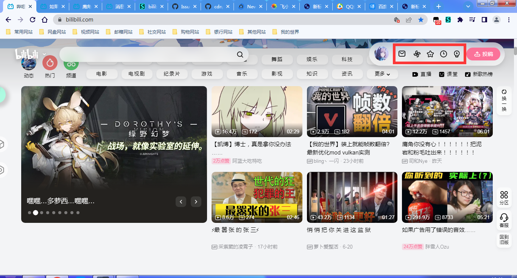
Task: Click the pink 投稿 upload button
Action: click(x=483, y=54)
